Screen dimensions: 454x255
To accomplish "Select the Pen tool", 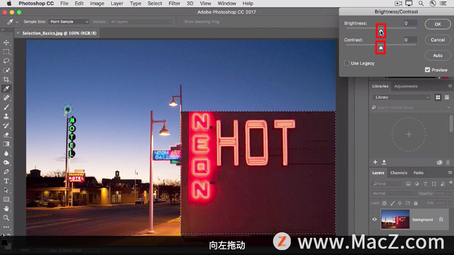I will coord(6,172).
